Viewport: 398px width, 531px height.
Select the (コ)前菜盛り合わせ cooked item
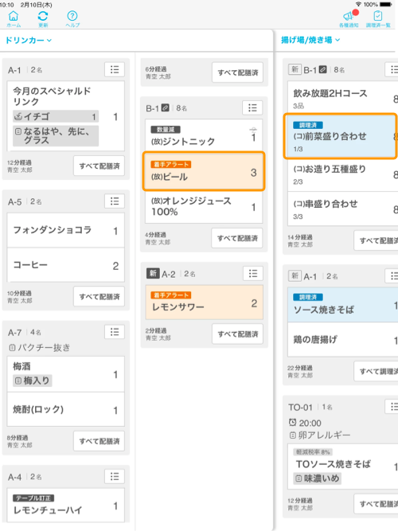pyautogui.click(x=341, y=136)
